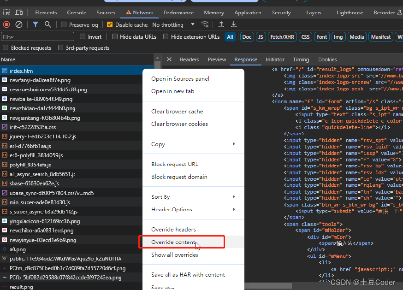Filter requests by CSS type

click(305, 37)
